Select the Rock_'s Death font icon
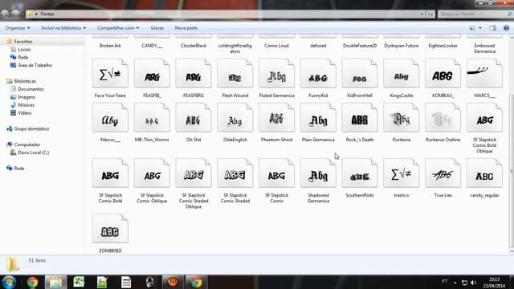This screenshot has height=289, width=514. [x=360, y=117]
